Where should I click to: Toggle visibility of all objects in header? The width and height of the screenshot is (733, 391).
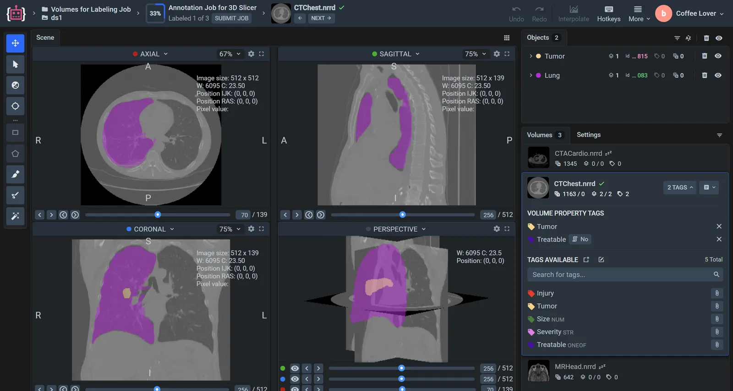pyautogui.click(x=719, y=38)
